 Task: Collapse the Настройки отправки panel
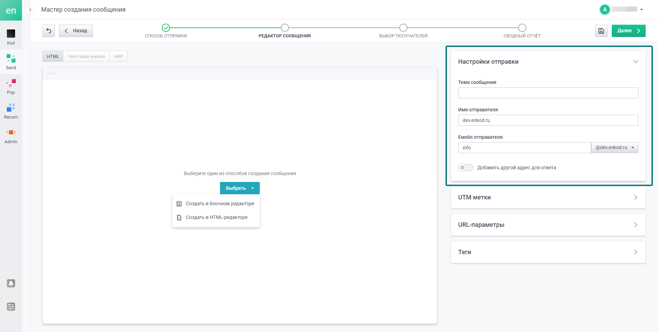click(636, 62)
